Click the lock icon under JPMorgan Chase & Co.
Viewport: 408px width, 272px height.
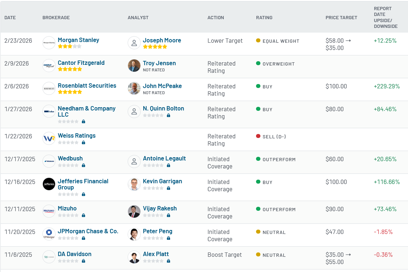(x=83, y=238)
